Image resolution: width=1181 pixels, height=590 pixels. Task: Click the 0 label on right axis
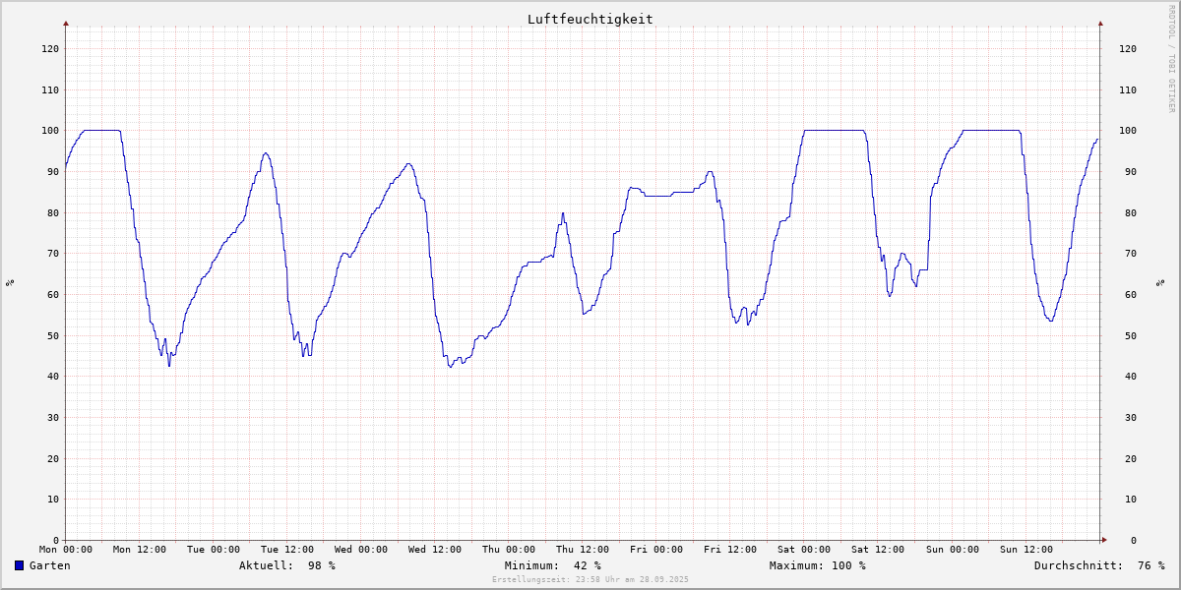[x=1134, y=541]
